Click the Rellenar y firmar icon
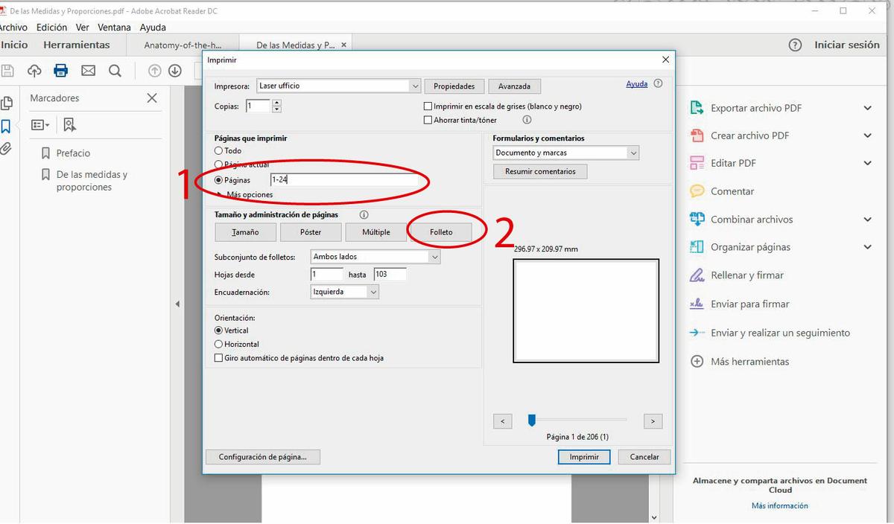 click(697, 275)
